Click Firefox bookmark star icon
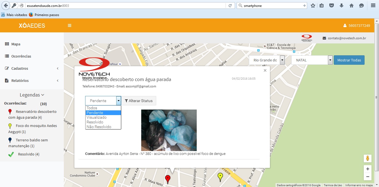Image resolution: width=379 pixels, height=187 pixels. tap(313, 6)
